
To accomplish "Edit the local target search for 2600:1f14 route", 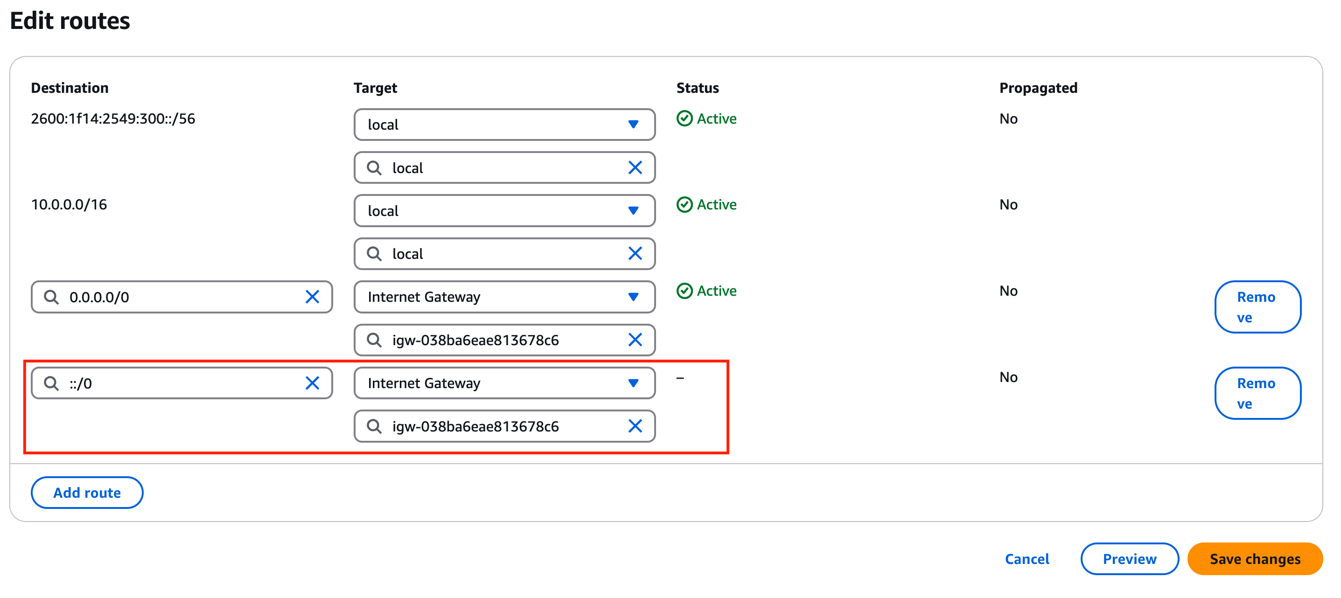I will [504, 167].
